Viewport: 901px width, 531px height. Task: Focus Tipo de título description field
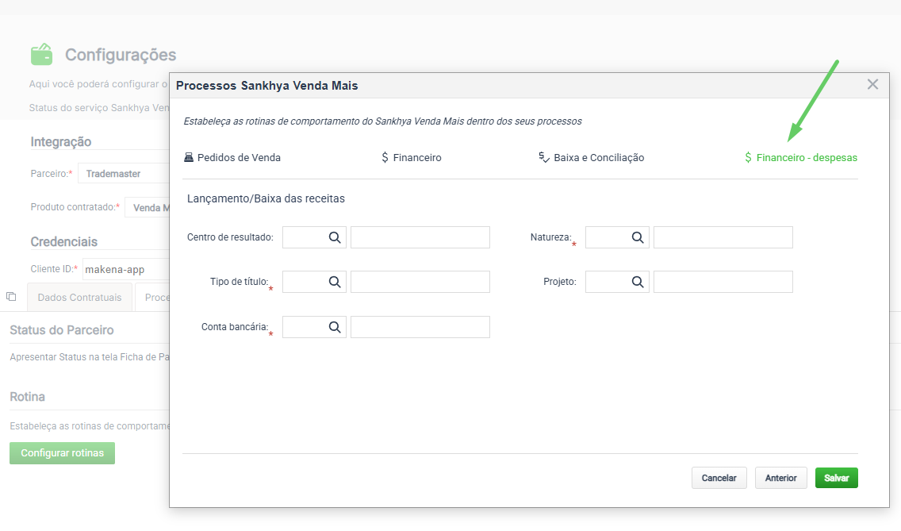pyautogui.click(x=420, y=282)
